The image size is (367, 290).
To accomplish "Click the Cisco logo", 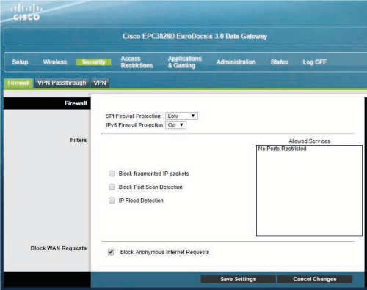I will pyautogui.click(x=26, y=12).
